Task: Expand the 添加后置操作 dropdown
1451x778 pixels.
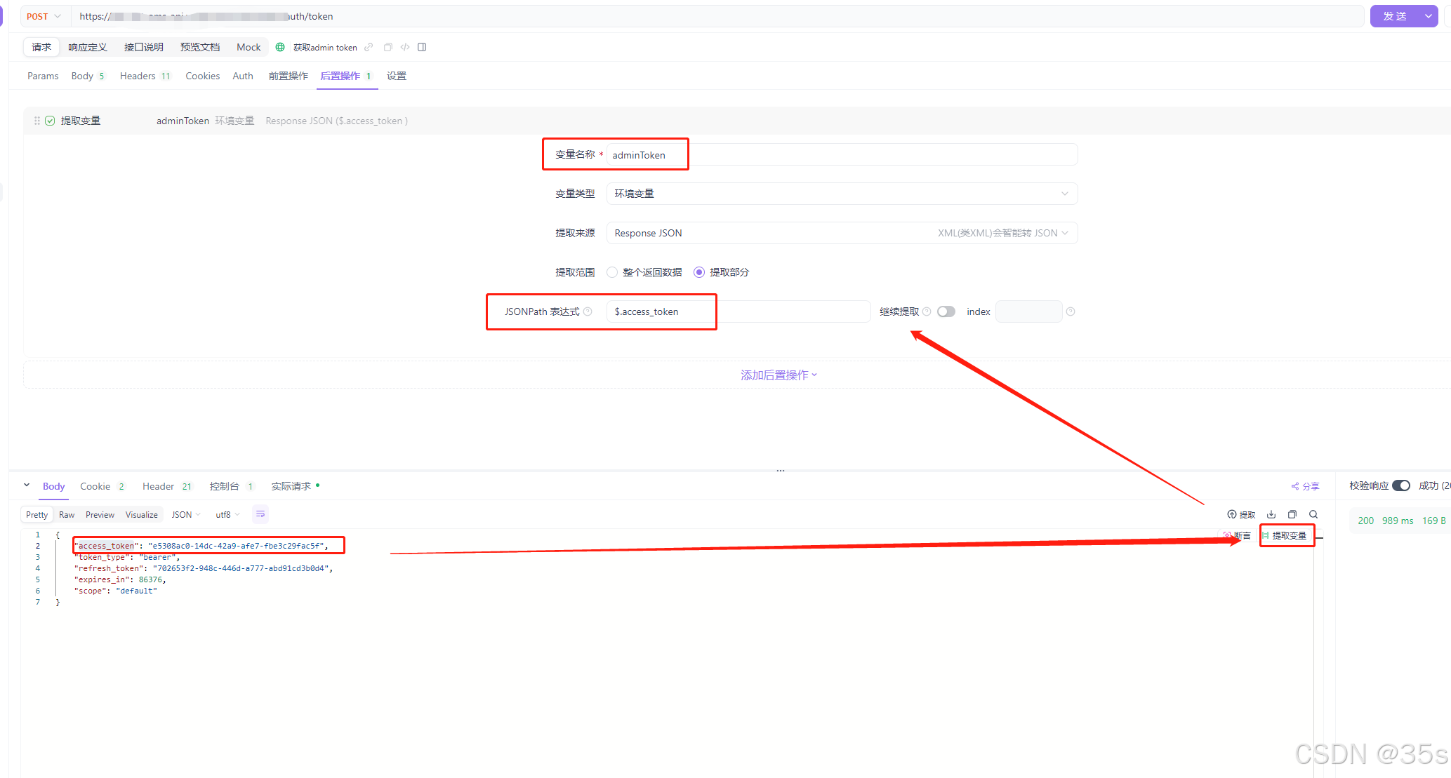Action: (778, 375)
